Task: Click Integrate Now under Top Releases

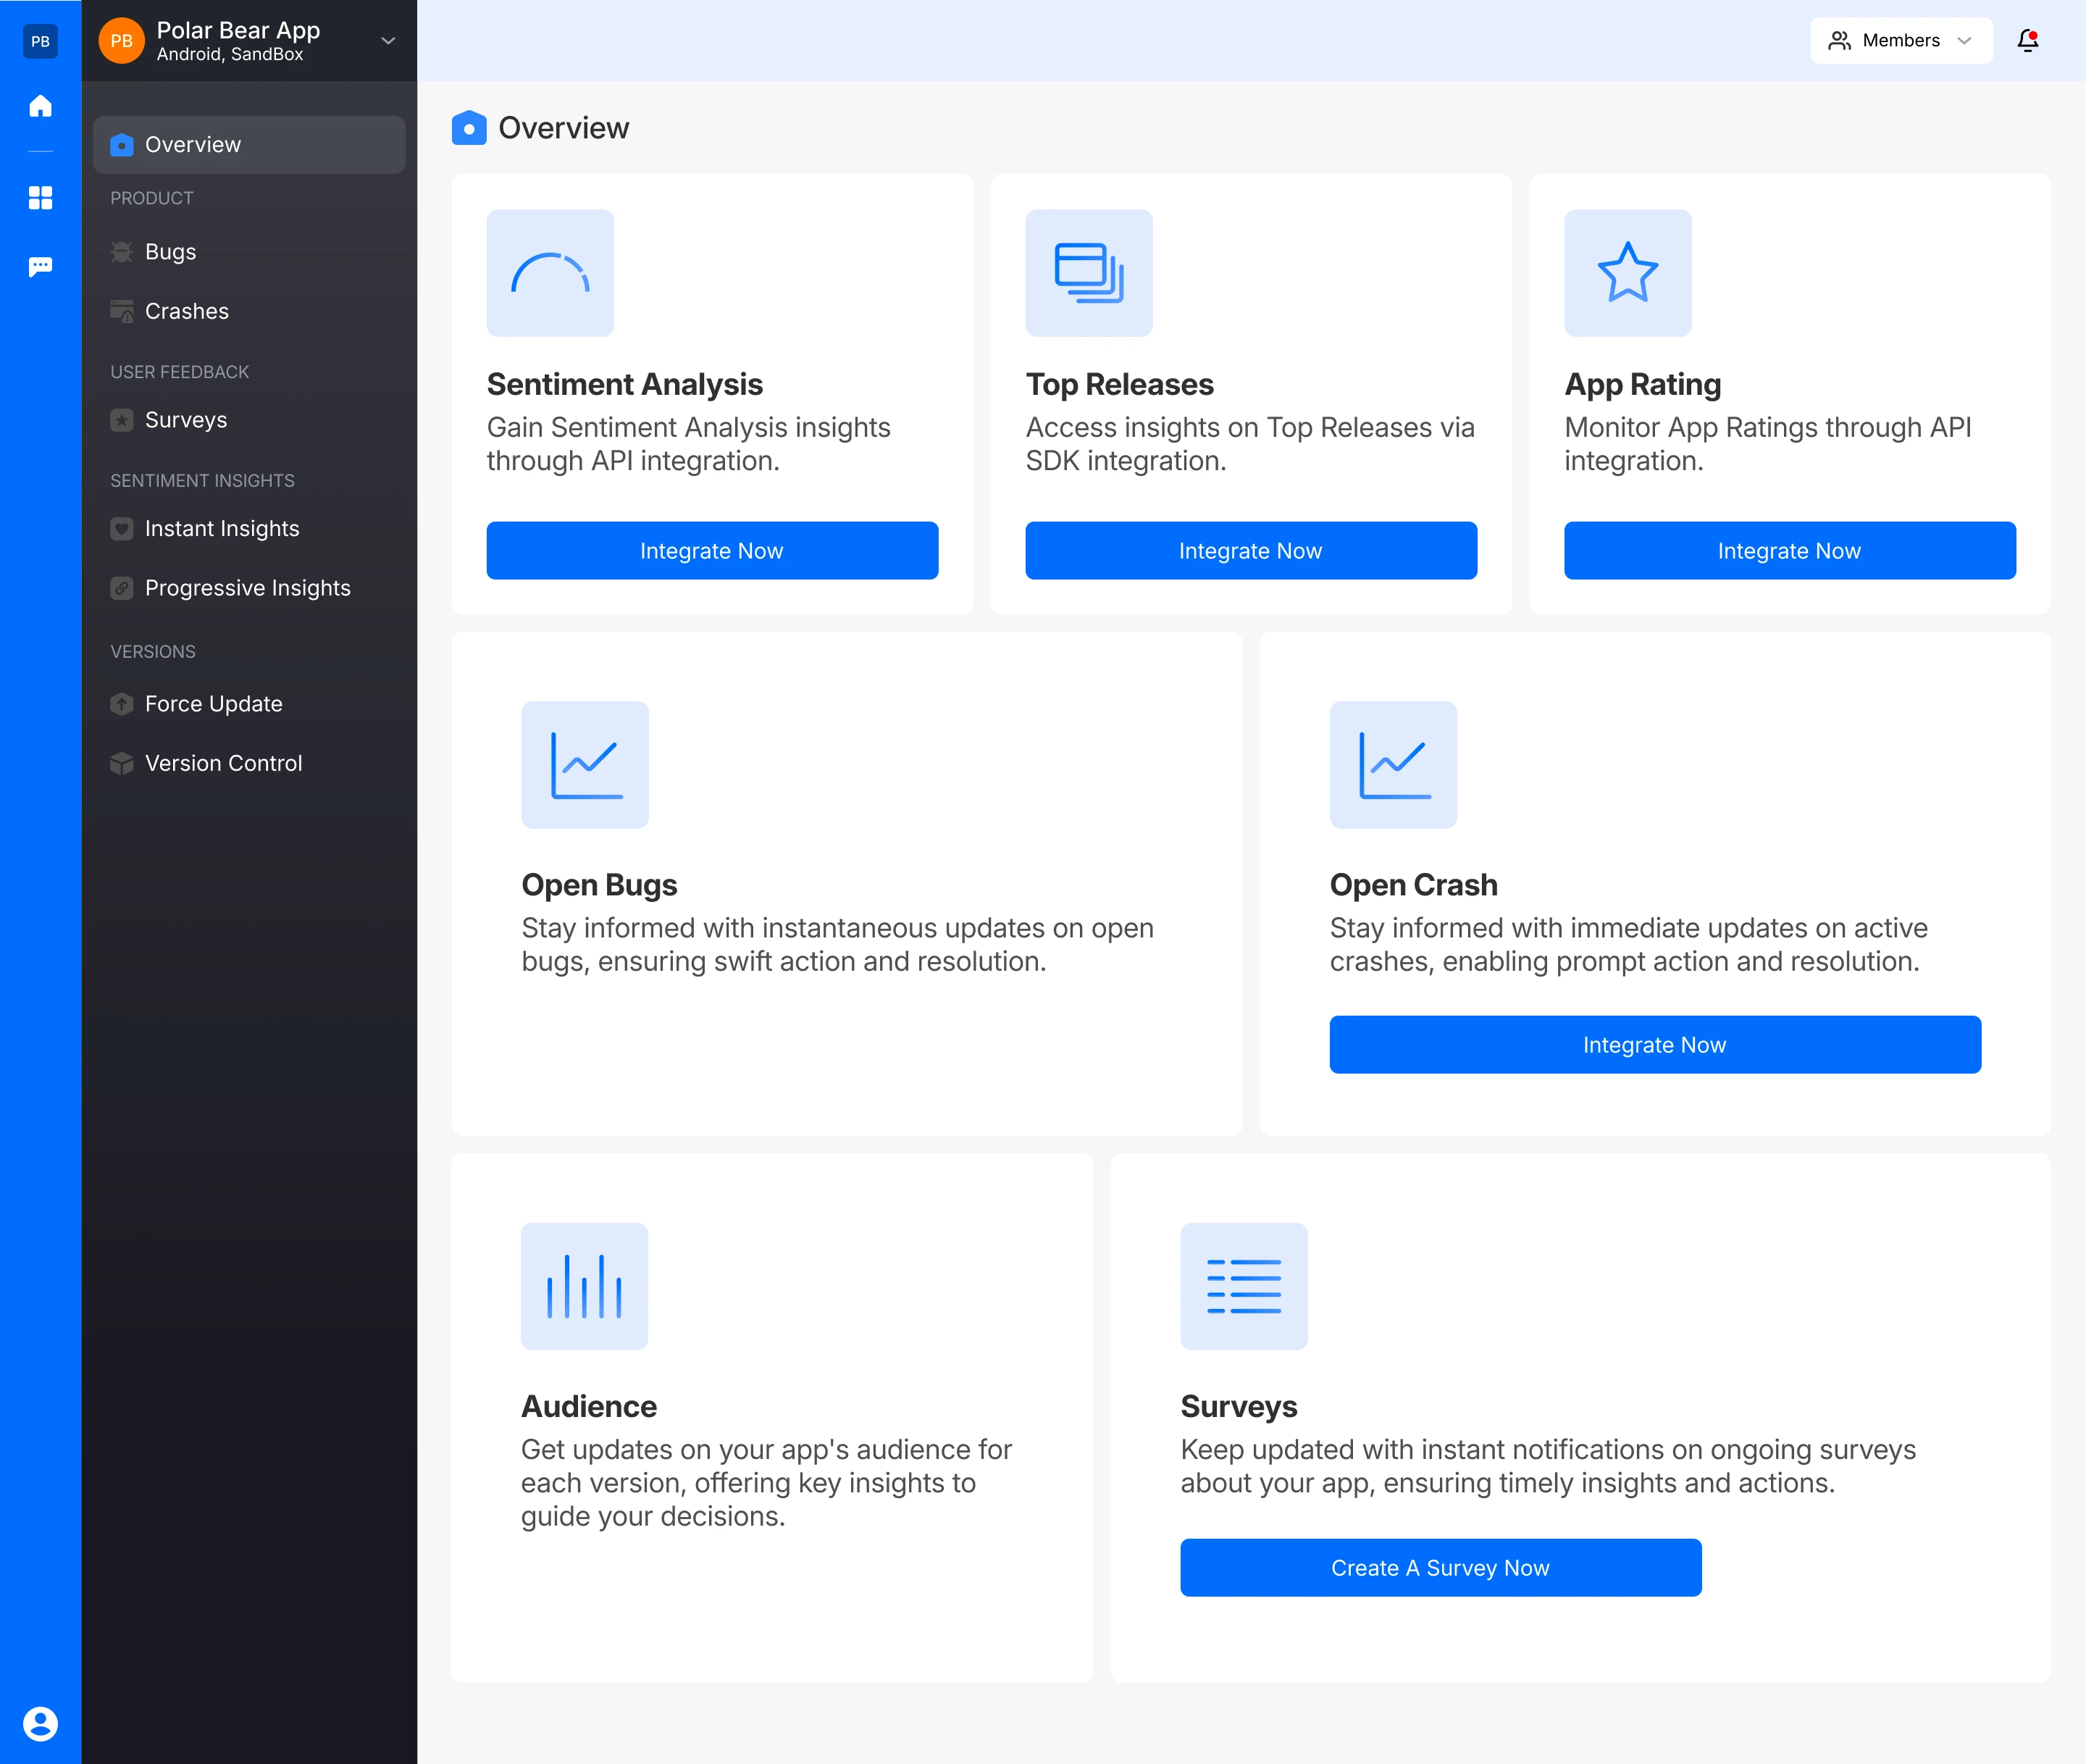Action: 1250,551
